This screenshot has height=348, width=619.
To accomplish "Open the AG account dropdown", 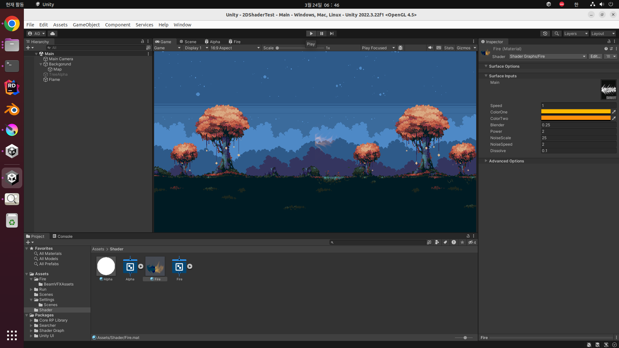I will 36,34.
